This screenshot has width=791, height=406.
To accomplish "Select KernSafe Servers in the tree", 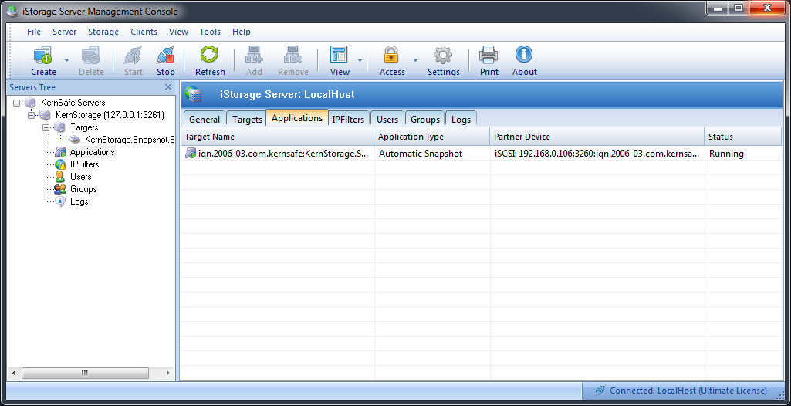I will pos(73,103).
